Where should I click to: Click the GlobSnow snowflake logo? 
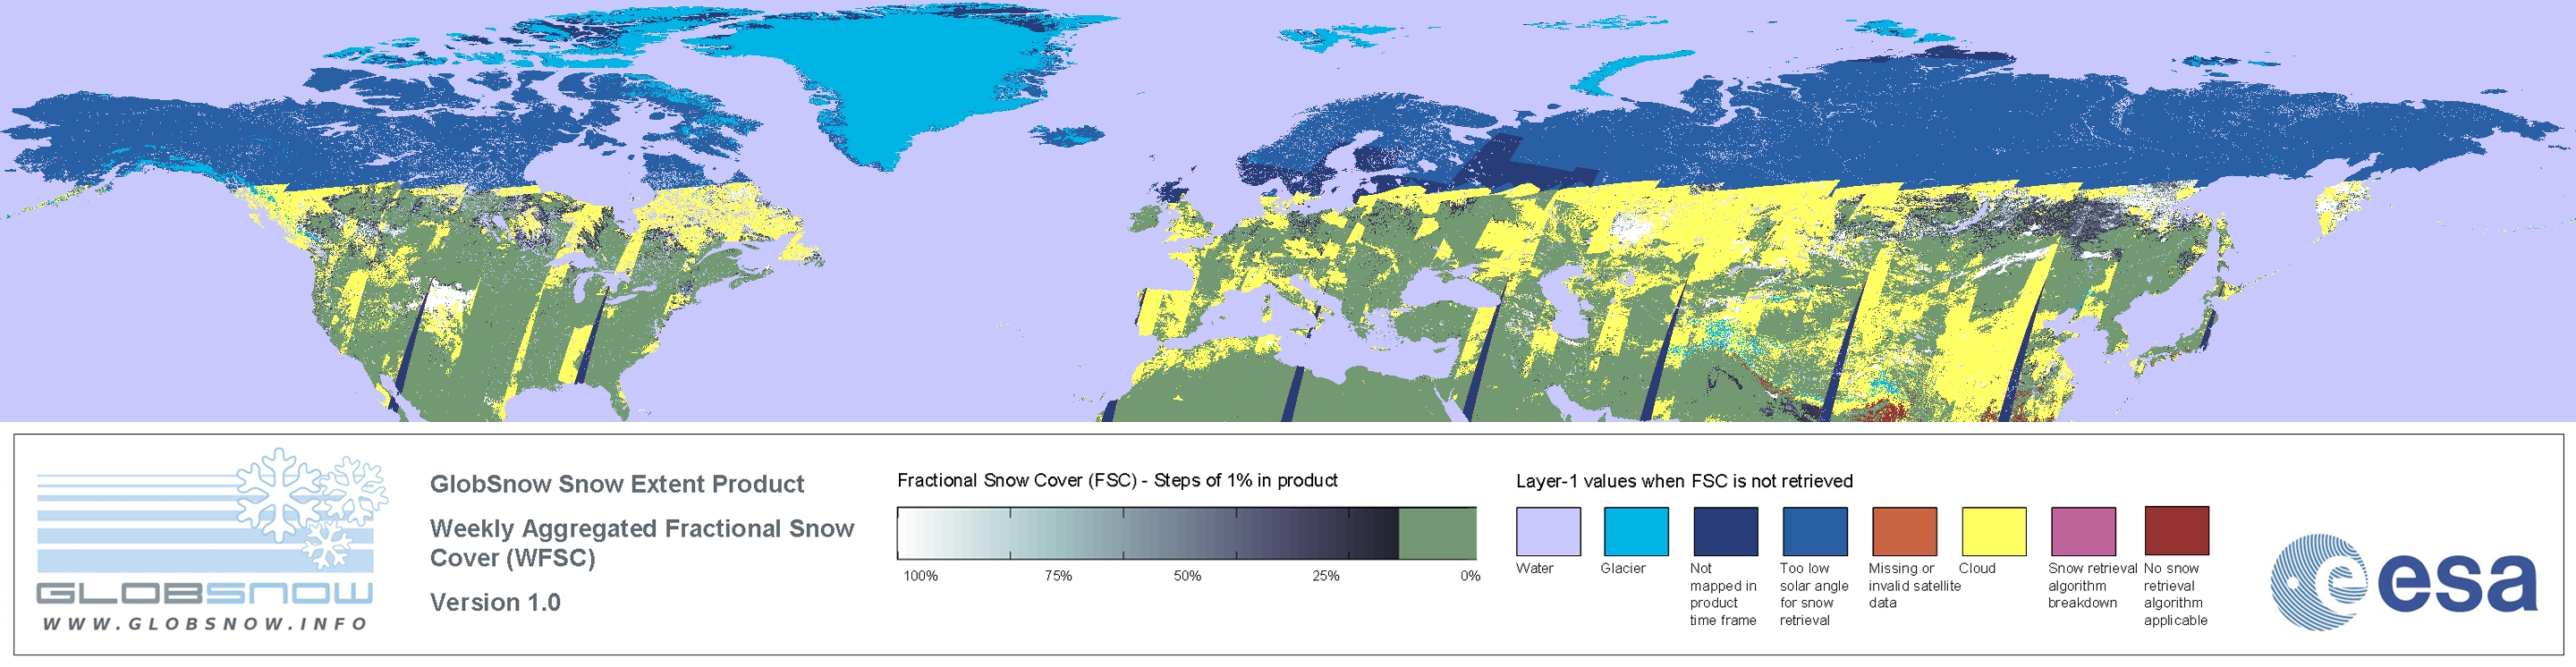pos(311,508)
